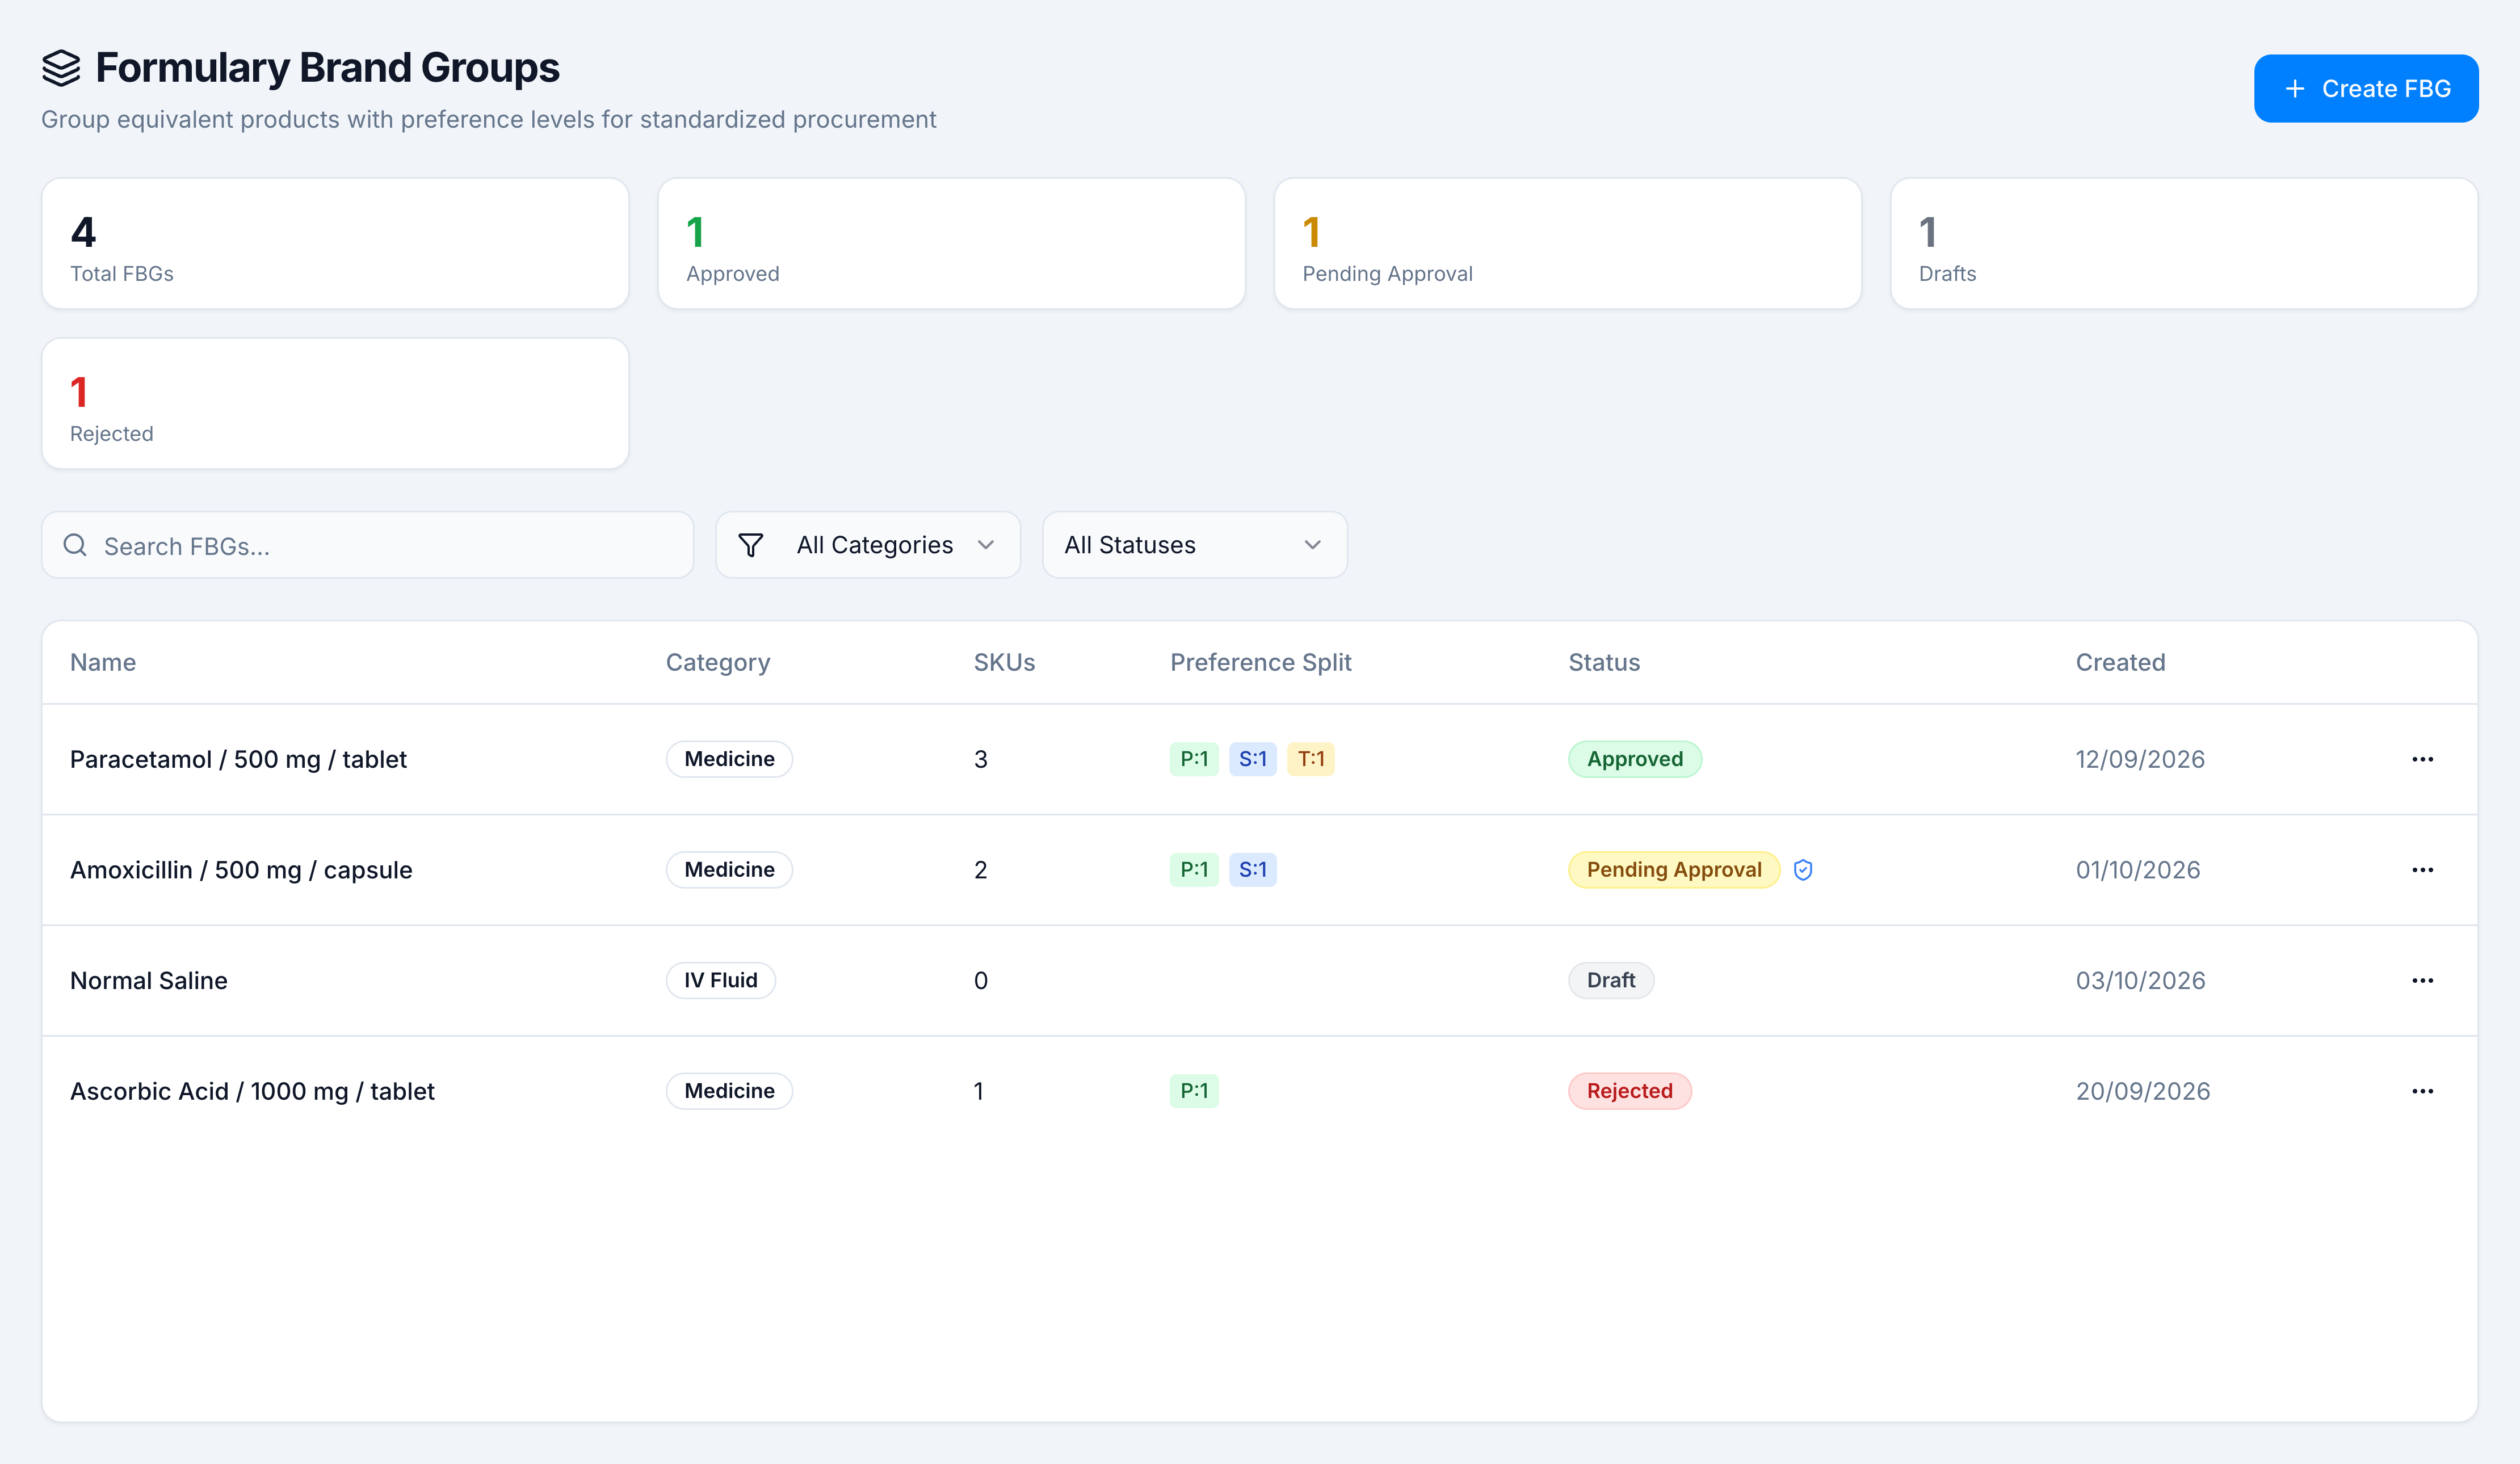Open the Normal Saline row
This screenshot has height=1464, width=2520.
[1259, 980]
